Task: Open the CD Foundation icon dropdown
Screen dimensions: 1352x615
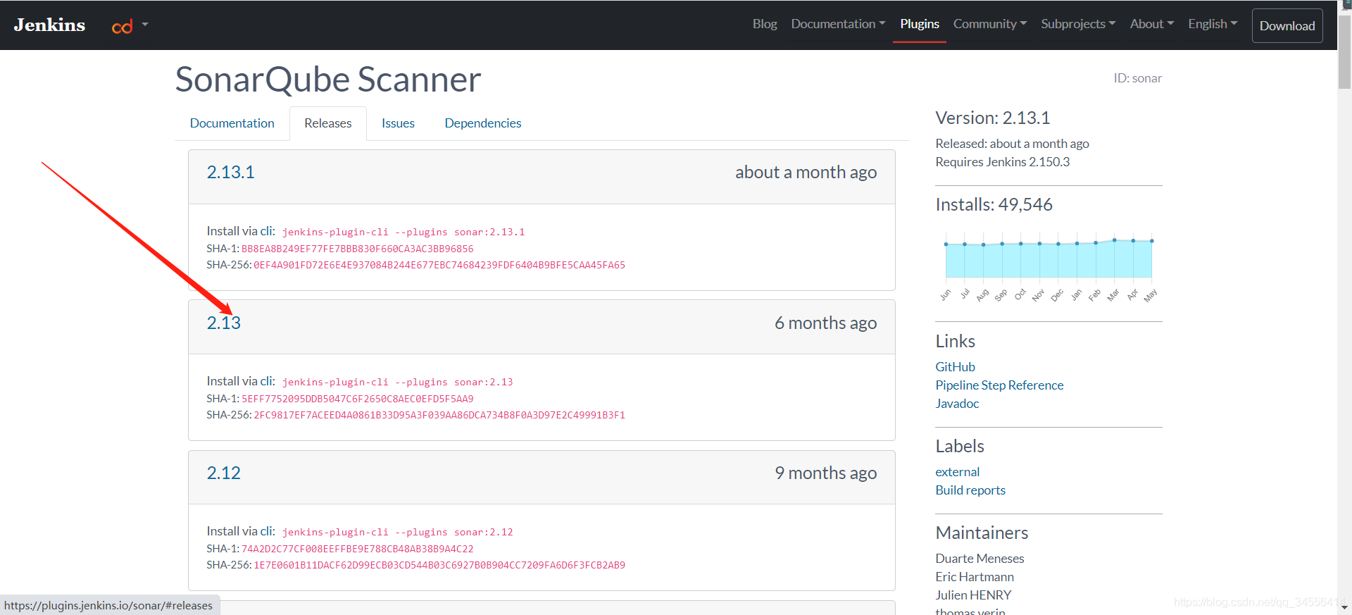Action: click(x=130, y=26)
